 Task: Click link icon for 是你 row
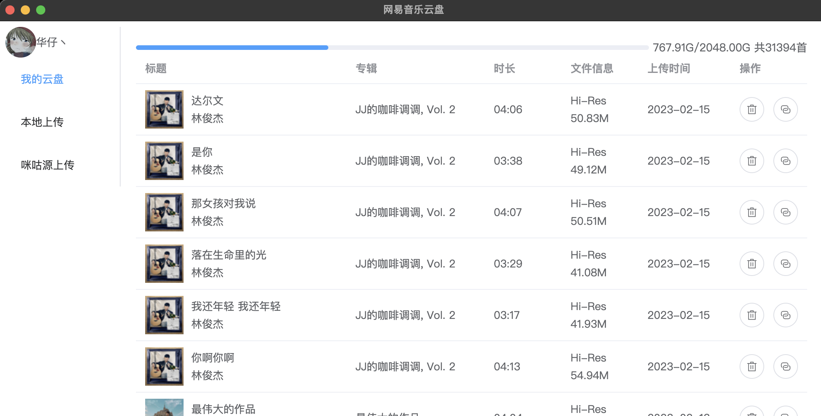coord(785,161)
